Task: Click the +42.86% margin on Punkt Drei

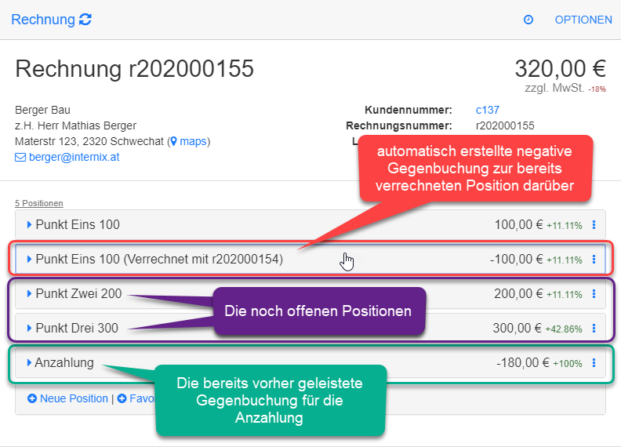Action: pos(564,329)
